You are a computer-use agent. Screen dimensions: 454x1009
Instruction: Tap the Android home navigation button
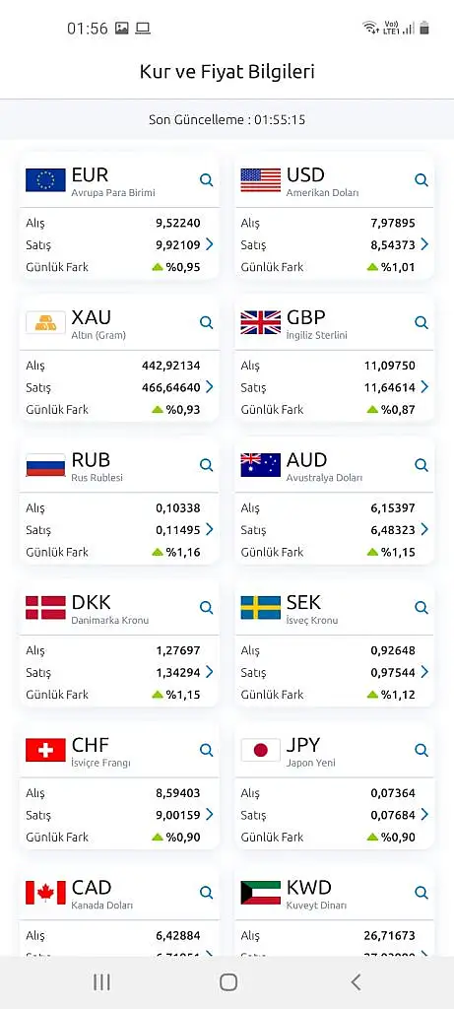click(x=228, y=982)
